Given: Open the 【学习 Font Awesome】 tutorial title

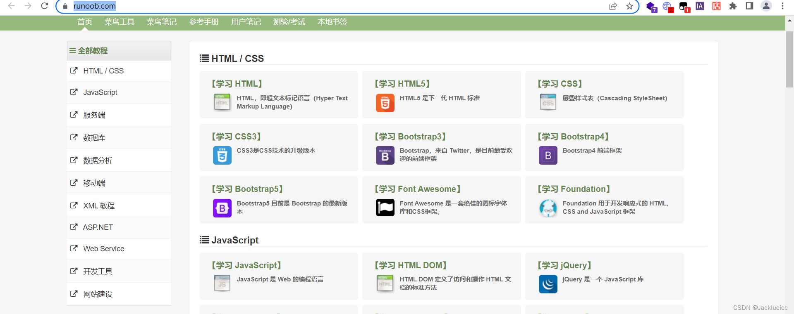Looking at the screenshot, I should pyautogui.click(x=418, y=189).
